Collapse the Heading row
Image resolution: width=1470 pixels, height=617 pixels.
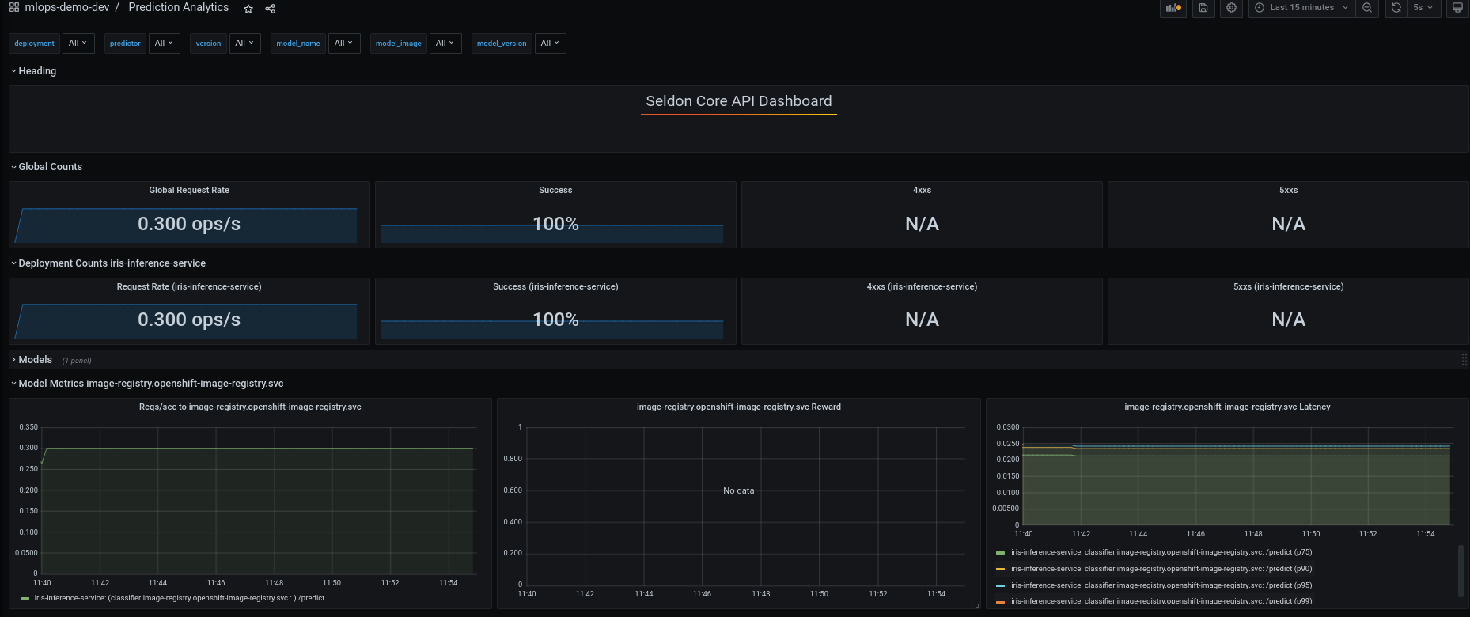[x=33, y=71]
